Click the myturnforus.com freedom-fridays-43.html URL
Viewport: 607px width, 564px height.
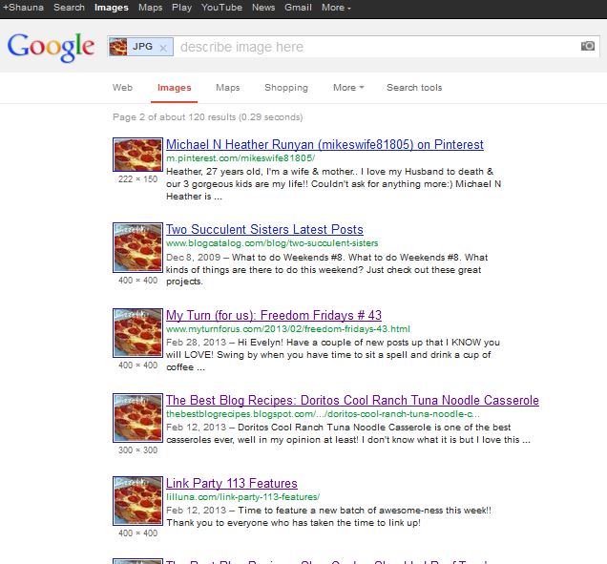288,329
